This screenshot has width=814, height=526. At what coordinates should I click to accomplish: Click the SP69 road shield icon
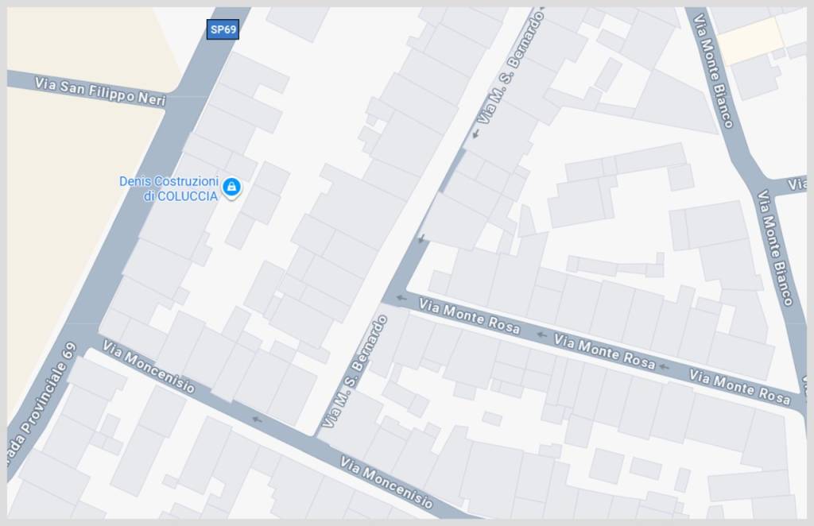[223, 29]
